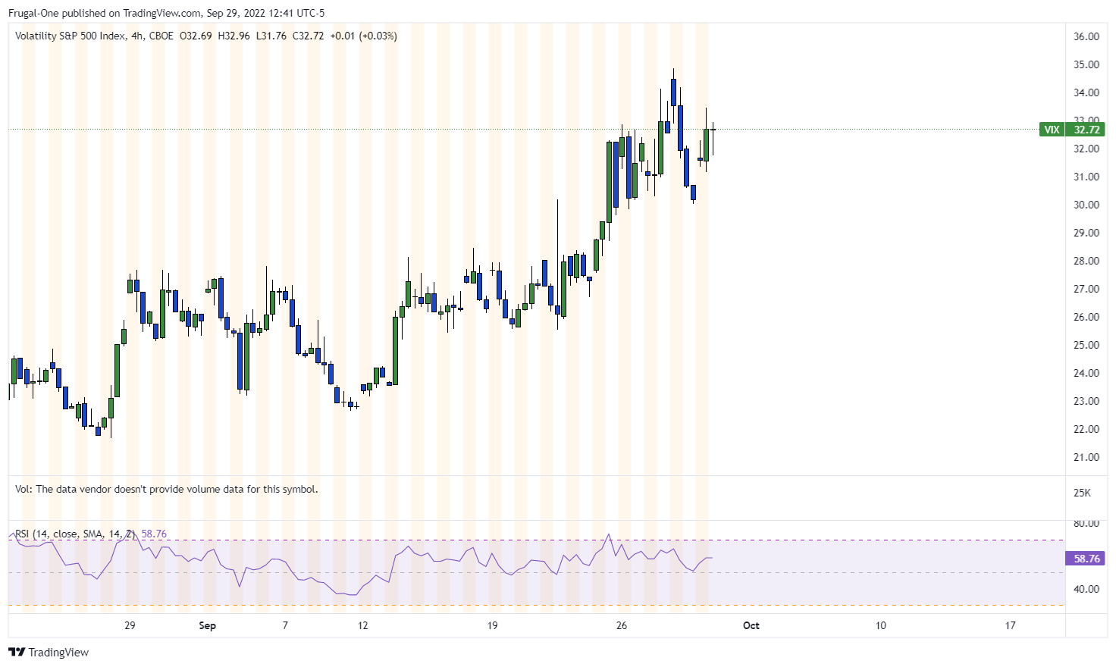Click the '7' date label on time axis
Image resolution: width=1116 pixels, height=667 pixels.
coord(285,625)
